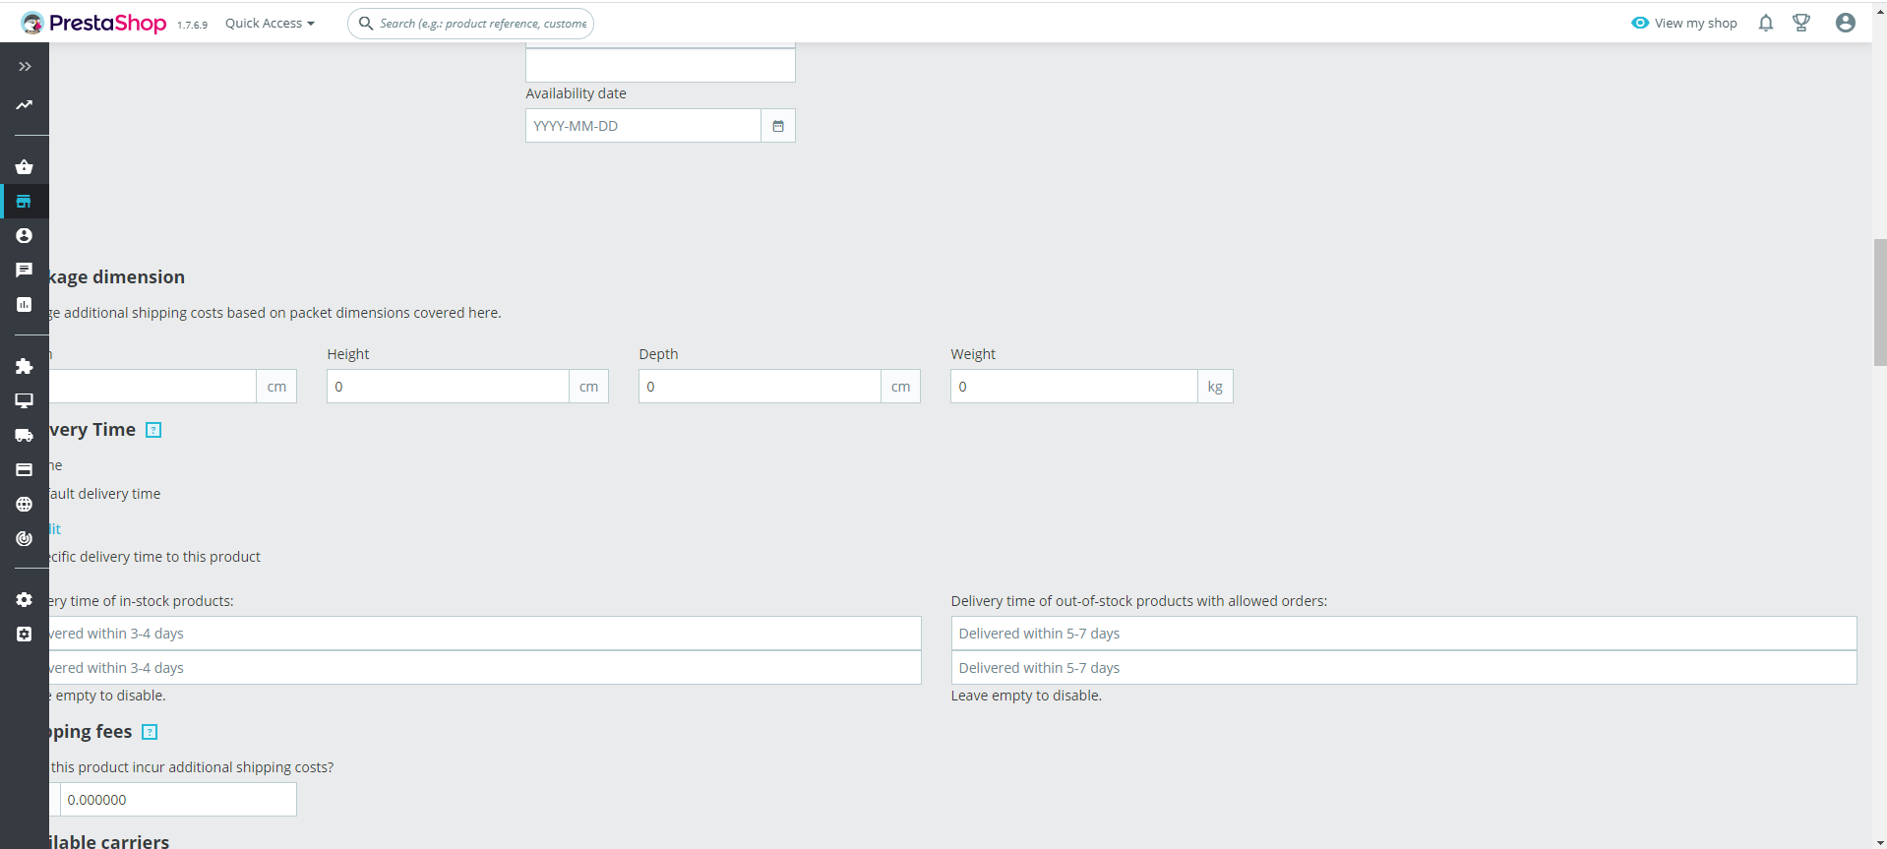Screen dimensions: 1887x849
Task: Open the user profile avatar menu
Action: (1846, 23)
